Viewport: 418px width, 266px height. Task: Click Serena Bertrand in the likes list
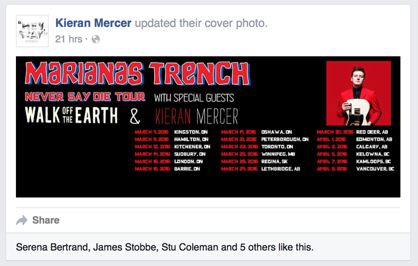pos(53,247)
